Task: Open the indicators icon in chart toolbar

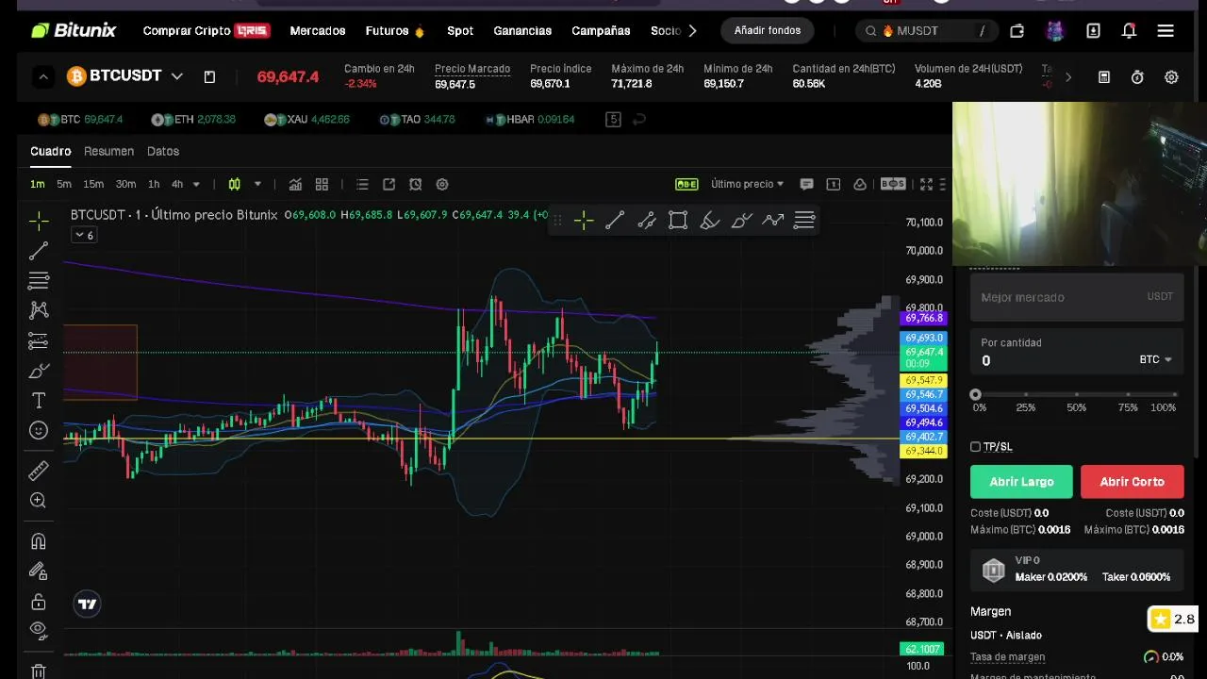Action: (x=295, y=184)
